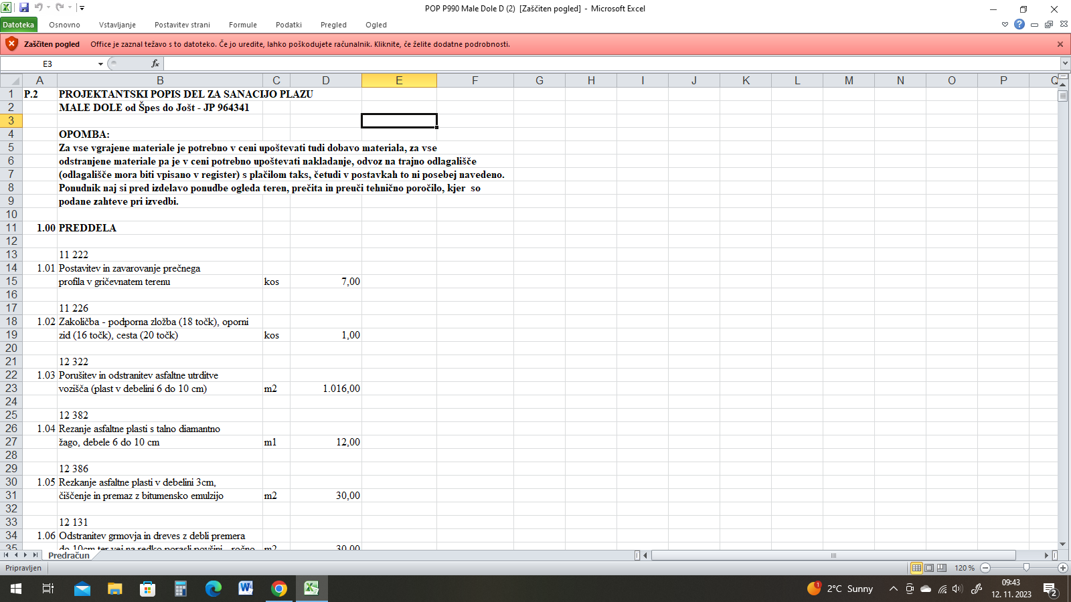Viewport: 1071px width, 602px height.
Task: Click the zoom out minus icon
Action: (x=985, y=568)
